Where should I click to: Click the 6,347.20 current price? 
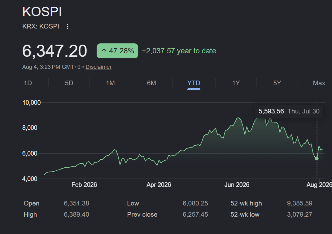55,51
